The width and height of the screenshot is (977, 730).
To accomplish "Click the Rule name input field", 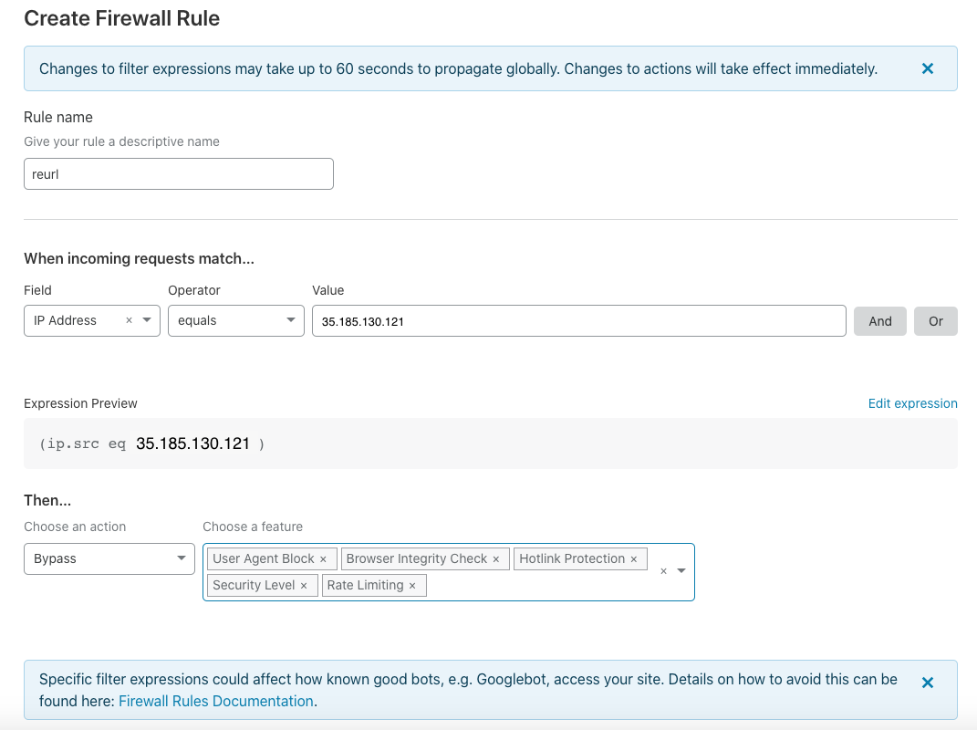I will point(178,173).
